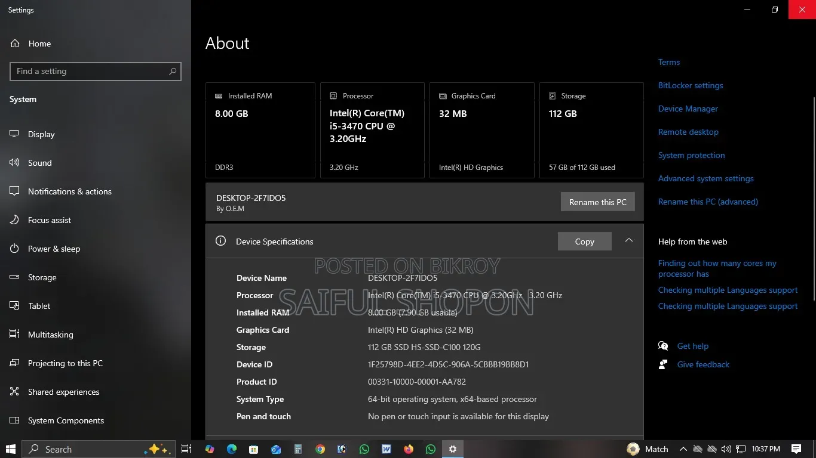Click the 64-bit operating system text
The width and height of the screenshot is (816, 458).
point(452,399)
